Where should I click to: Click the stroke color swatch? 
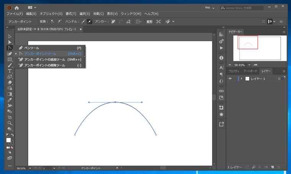click(x=11, y=143)
